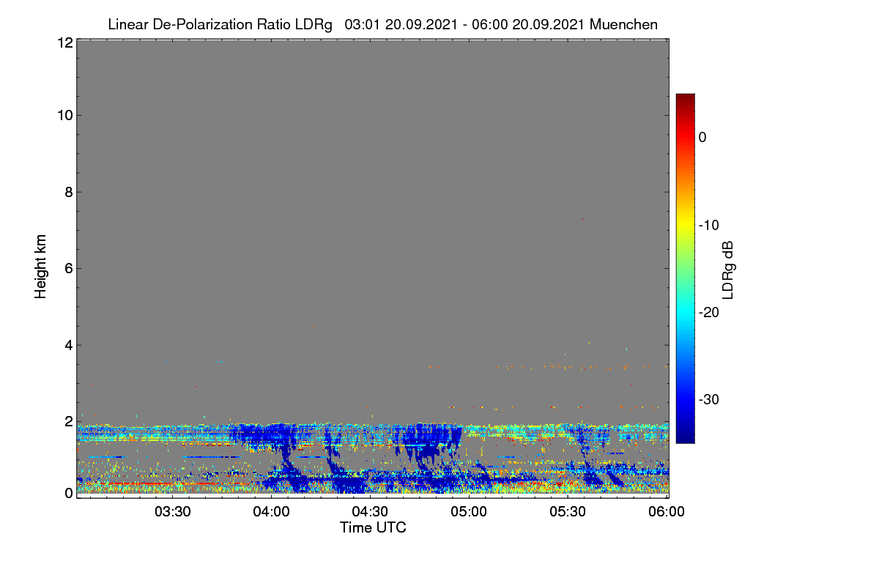Screen dimensions: 879x586
Task: Click the -10 colorbar tick label
Action: [x=711, y=225]
